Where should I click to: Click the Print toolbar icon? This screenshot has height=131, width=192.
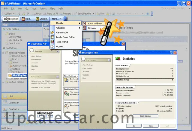[19, 14]
